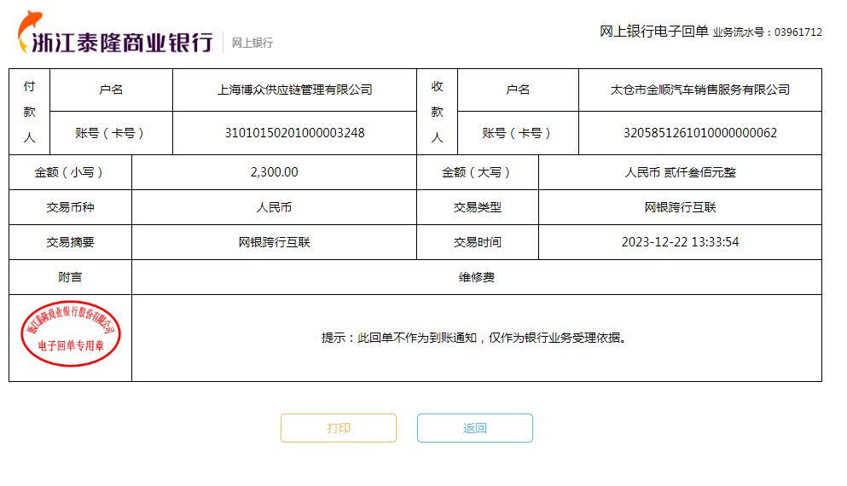
Task: Click the uppercase amount 人民币 贰仟叁佰元整
Action: click(x=680, y=172)
